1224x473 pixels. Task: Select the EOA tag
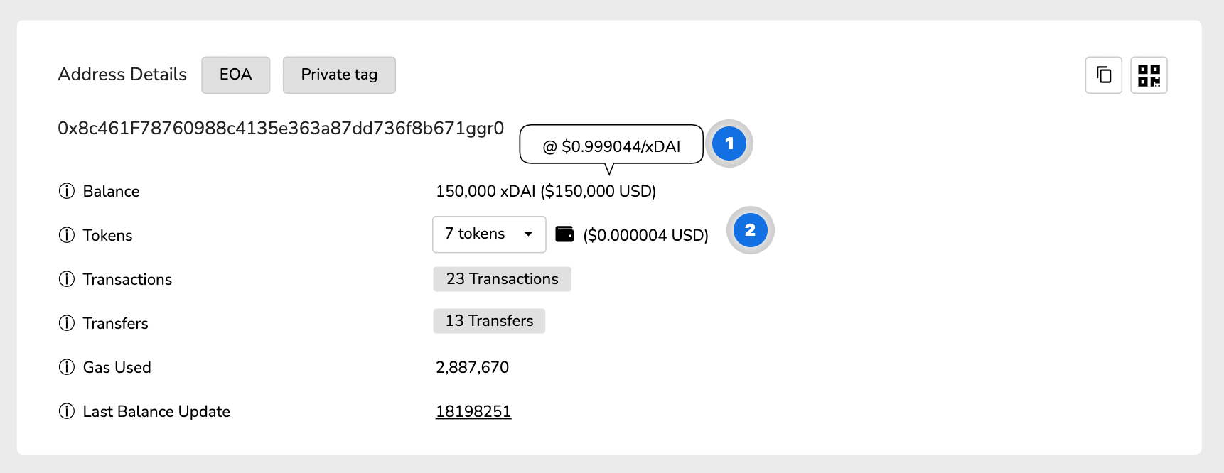(235, 75)
